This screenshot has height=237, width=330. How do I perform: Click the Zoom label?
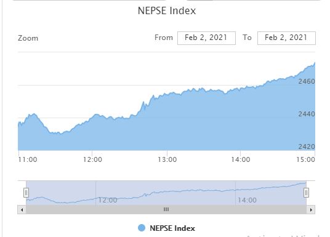tap(28, 38)
